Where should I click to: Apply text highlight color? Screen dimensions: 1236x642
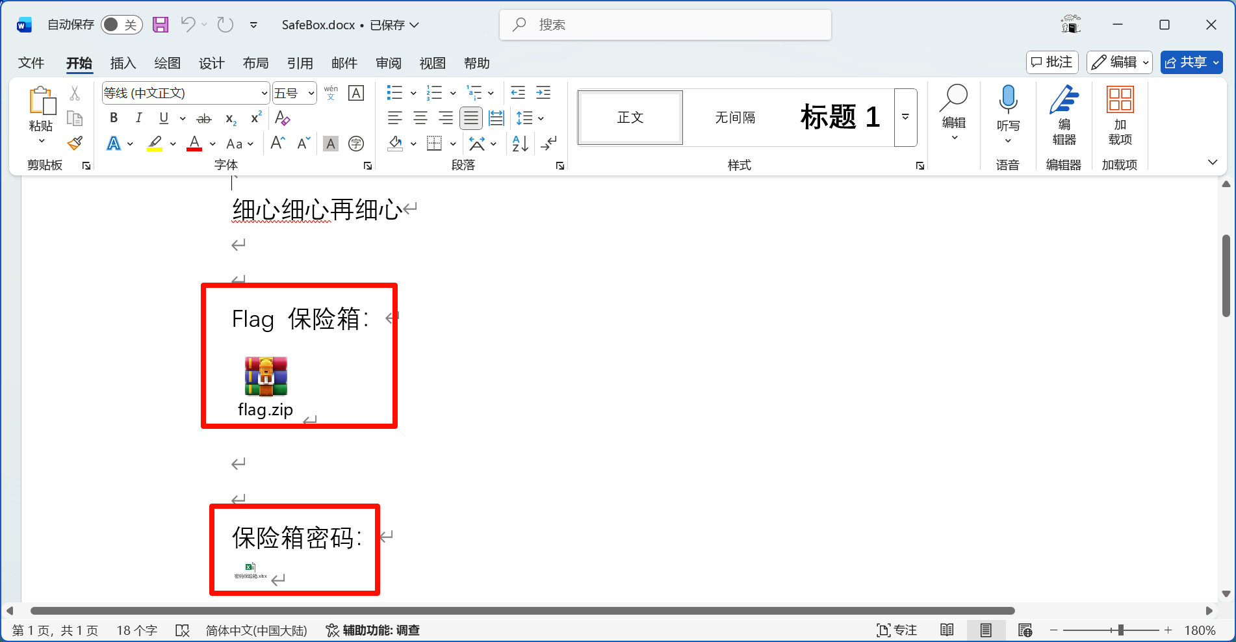(x=154, y=143)
